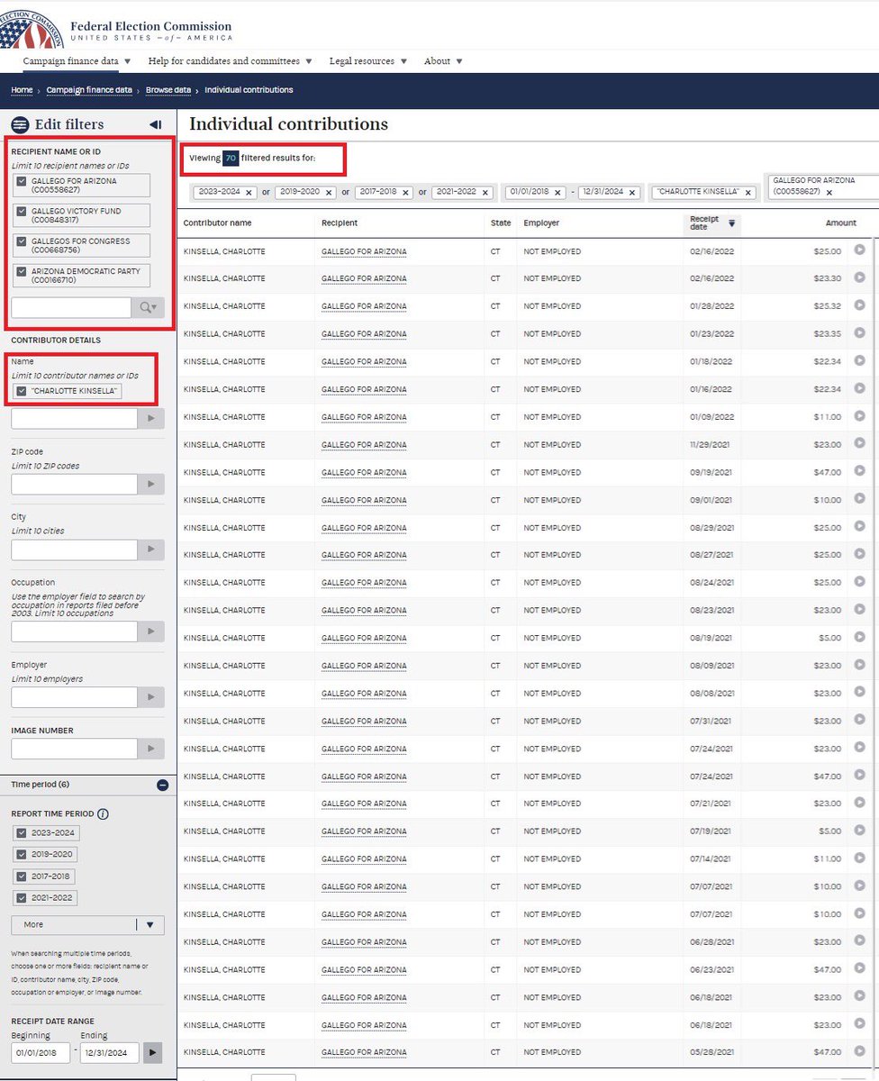The width and height of the screenshot is (879, 1081).
Task: Uncheck GALLEGOS FOR CONGRESS recipient checkbox
Action: pyautogui.click(x=22, y=241)
